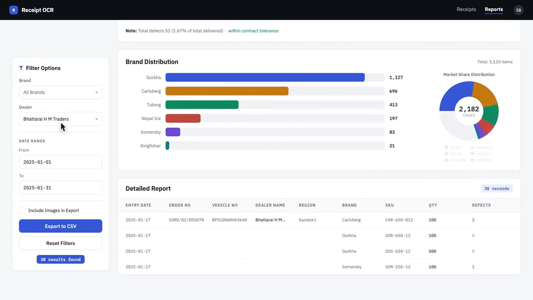Click the Market Share Distribution title
Viewport: 533px width, 300px height.
(469, 75)
